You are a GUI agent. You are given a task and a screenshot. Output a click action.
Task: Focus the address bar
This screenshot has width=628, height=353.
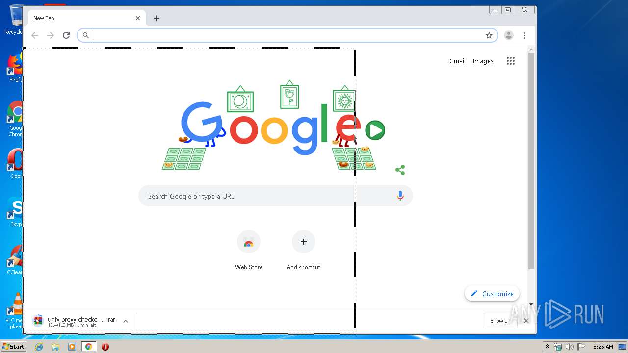pos(288,35)
